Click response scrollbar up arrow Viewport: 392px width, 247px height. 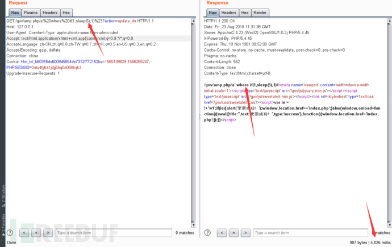point(390,21)
